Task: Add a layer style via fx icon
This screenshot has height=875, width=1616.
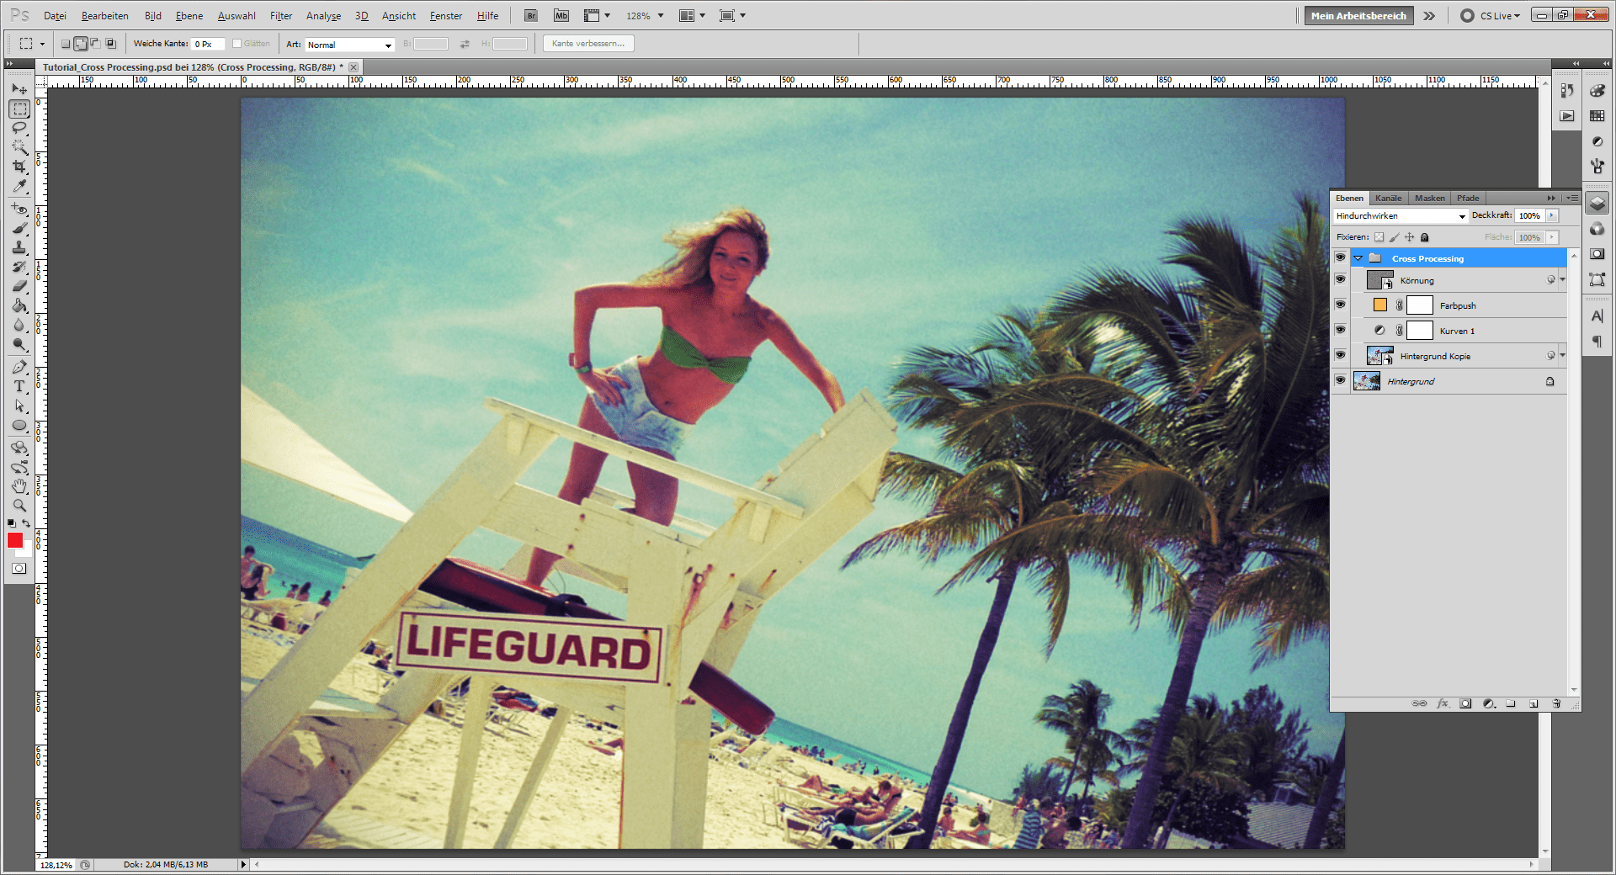Action: click(x=1443, y=703)
